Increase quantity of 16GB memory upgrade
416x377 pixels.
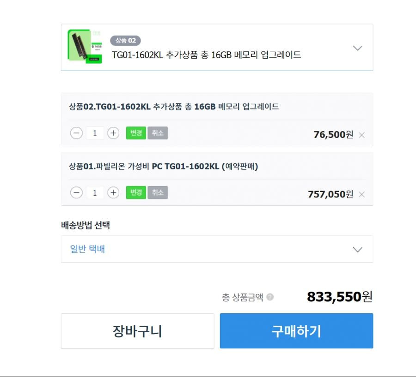pyautogui.click(x=113, y=133)
